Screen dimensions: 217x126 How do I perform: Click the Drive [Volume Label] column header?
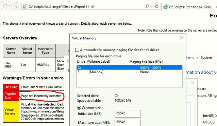click(94, 61)
